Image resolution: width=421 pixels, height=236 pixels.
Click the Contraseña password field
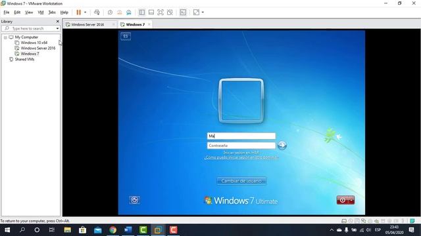[x=241, y=146]
